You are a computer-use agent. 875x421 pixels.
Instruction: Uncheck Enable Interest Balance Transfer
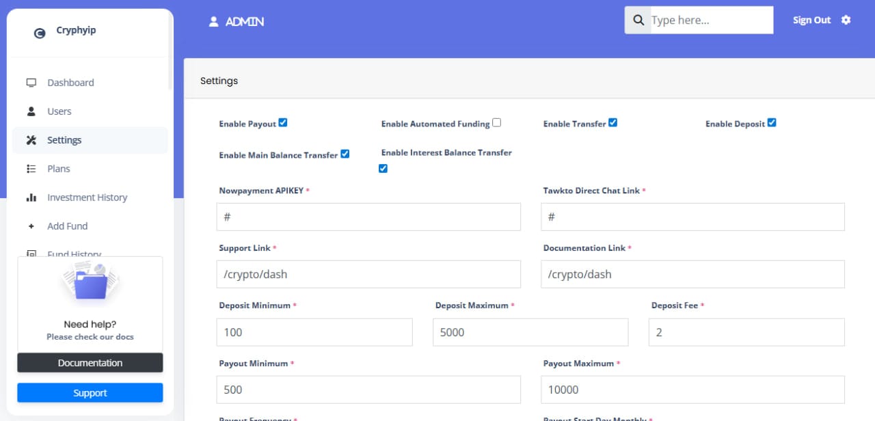(382, 167)
